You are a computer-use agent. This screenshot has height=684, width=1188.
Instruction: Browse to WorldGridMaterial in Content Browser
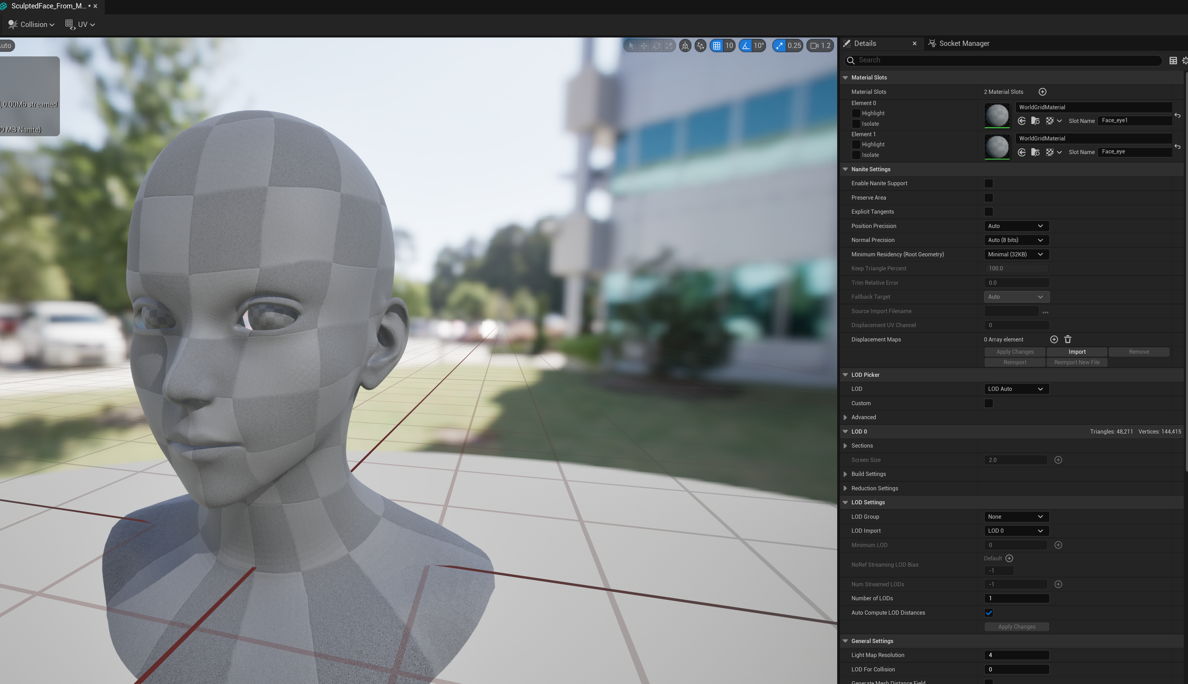pos(1036,121)
